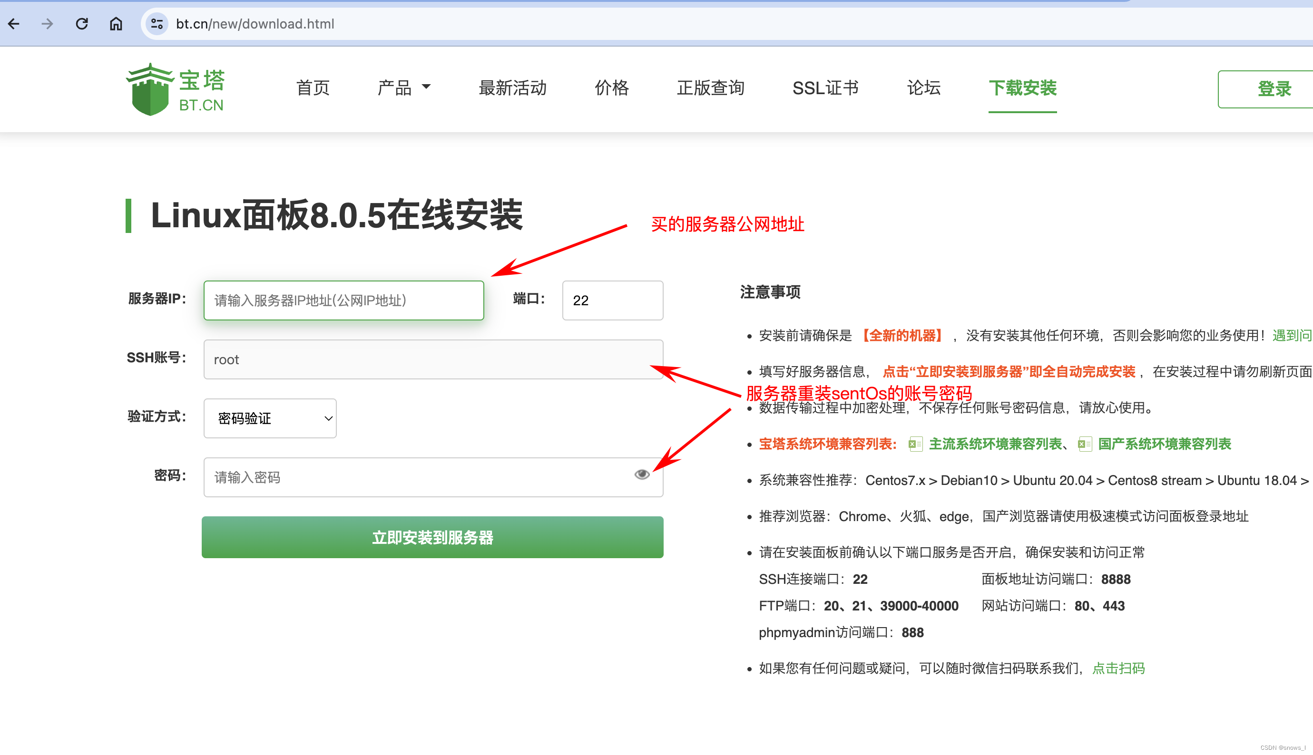Click the SSH账号 field containing root
The image size is (1313, 755).
click(x=433, y=359)
